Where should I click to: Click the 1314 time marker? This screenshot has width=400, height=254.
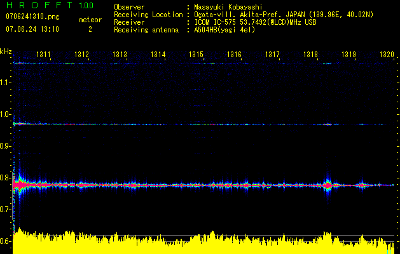158,54
